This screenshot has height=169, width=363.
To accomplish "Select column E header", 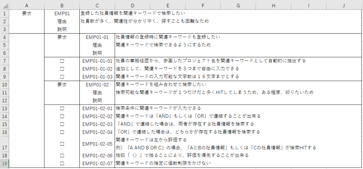I will pos(167,5).
